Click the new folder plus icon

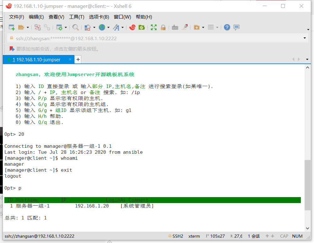click(197, 27)
